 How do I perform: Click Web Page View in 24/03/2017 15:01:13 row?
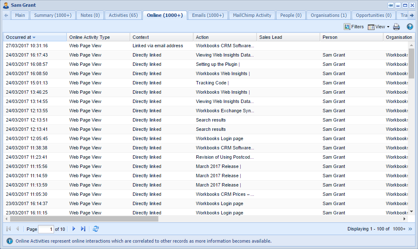85,83
